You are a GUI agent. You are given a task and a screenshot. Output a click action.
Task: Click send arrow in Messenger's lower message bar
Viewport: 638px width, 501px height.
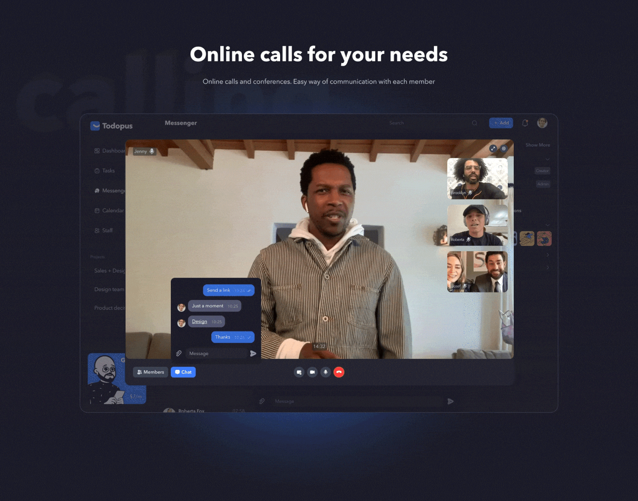(451, 401)
